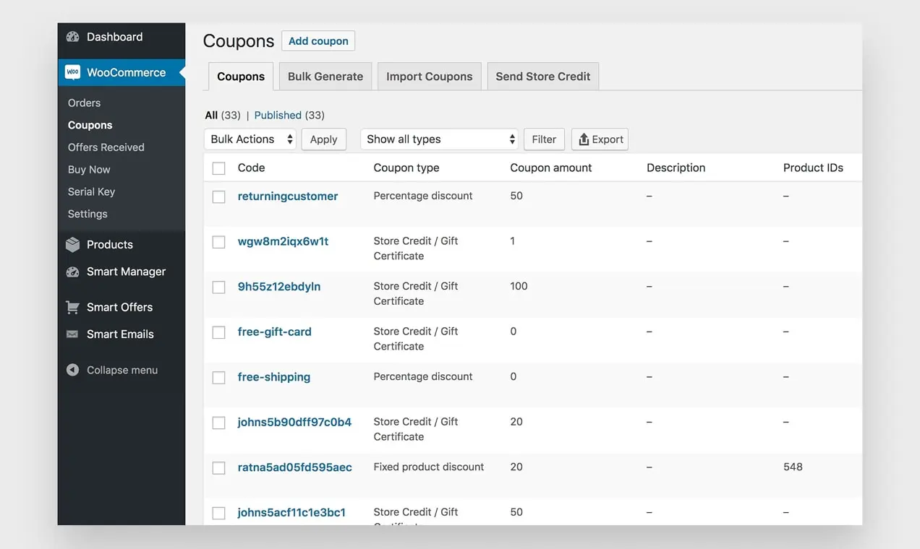Open the Bulk Actions dropdown
Screen dimensions: 920x549
click(250, 139)
